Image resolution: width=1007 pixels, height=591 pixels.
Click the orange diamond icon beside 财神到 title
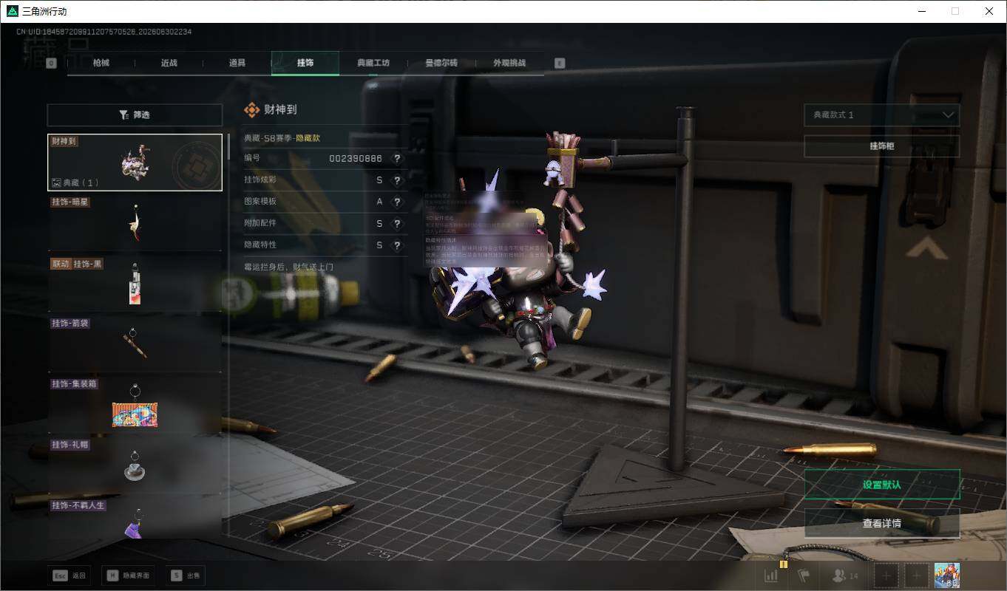pos(251,109)
